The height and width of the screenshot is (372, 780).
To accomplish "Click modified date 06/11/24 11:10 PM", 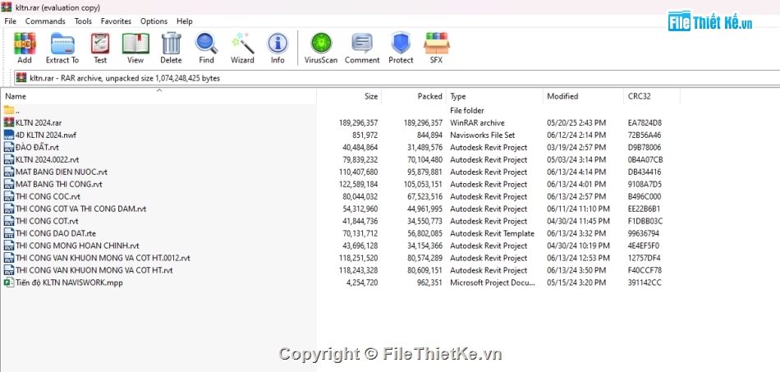I will click(x=578, y=209).
